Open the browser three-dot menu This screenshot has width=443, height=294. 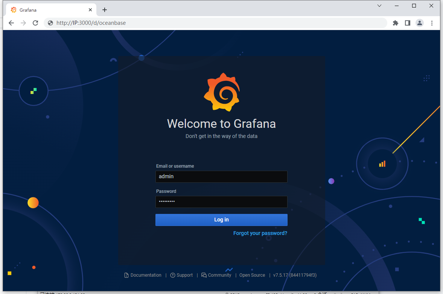[x=432, y=23]
